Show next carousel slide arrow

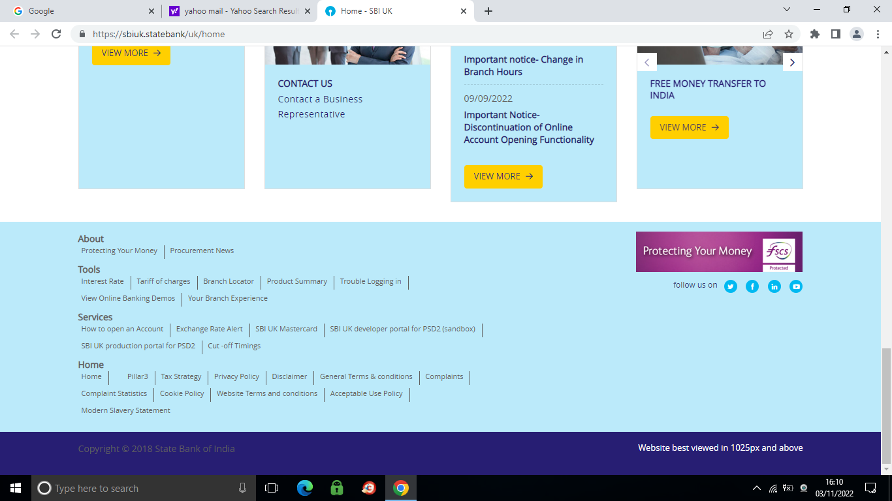tap(792, 62)
